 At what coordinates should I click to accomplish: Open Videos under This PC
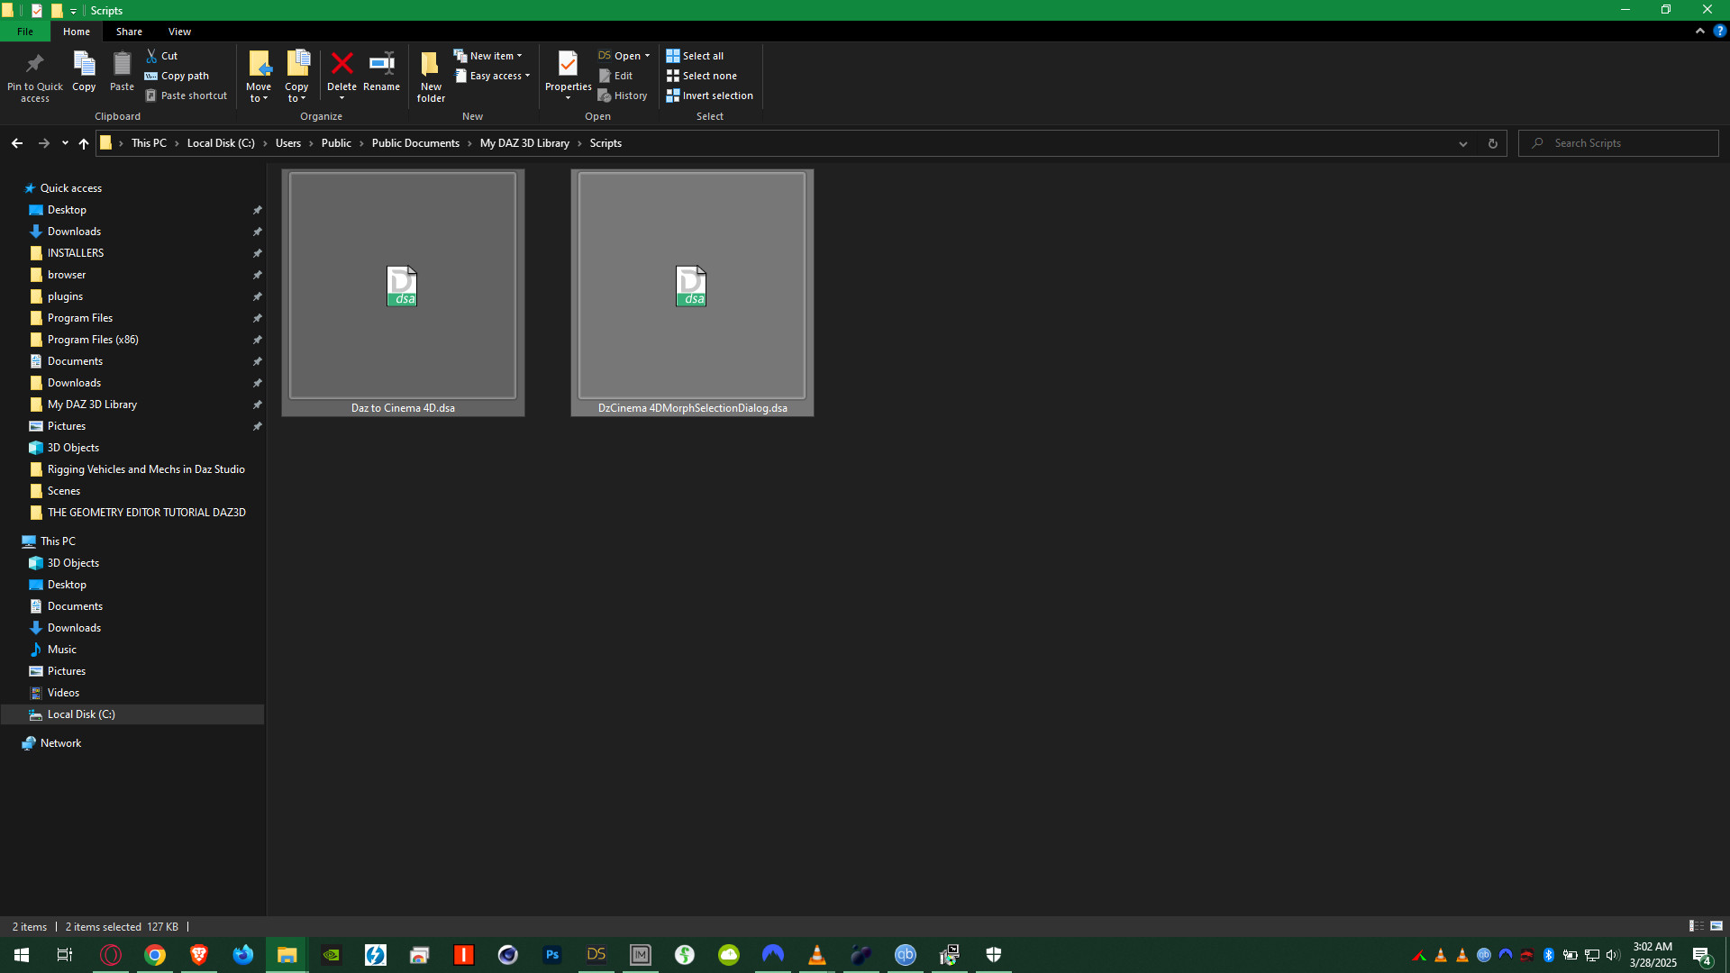click(63, 693)
